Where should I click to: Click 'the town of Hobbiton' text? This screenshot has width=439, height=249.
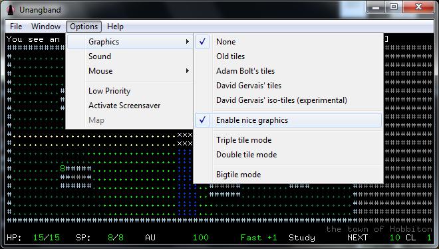(x=379, y=229)
